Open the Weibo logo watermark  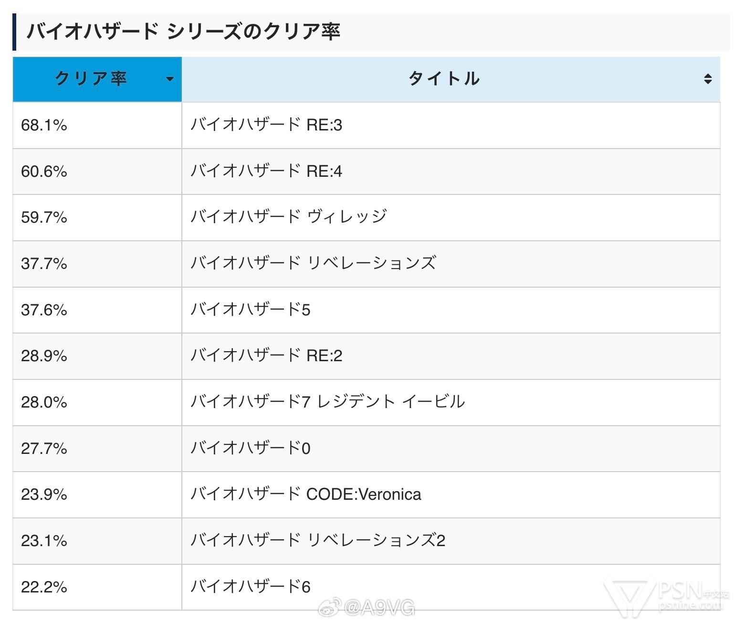(330, 607)
